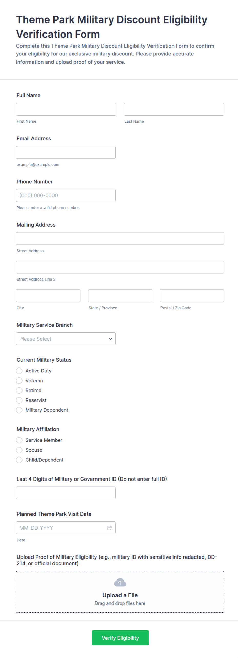
Task: Click the Phone Number field
Action: point(66,195)
